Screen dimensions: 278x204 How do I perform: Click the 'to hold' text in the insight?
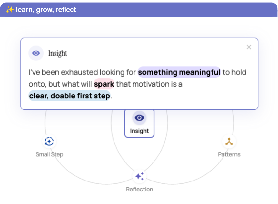tap(234, 72)
